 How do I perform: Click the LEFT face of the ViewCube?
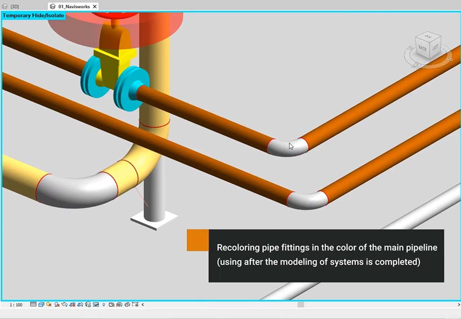434,48
